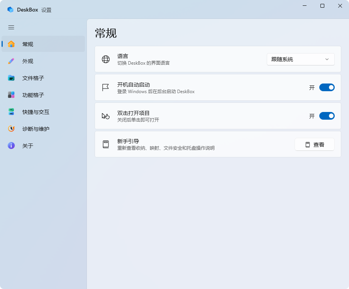This screenshot has height=289, width=349.
Task: Turn off the 开机自动启动 switch
Action: [327, 87]
